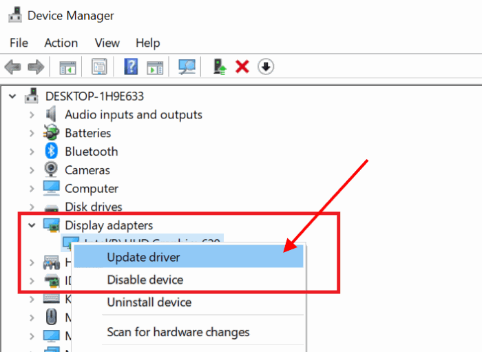Screen dimensions: 482x352
Task: Expand the Cameras chevron
Action: click(32, 170)
